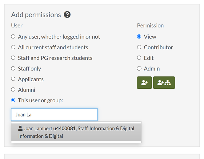
Task: Click the person icon beside Joan Lambert
Action: (20, 128)
